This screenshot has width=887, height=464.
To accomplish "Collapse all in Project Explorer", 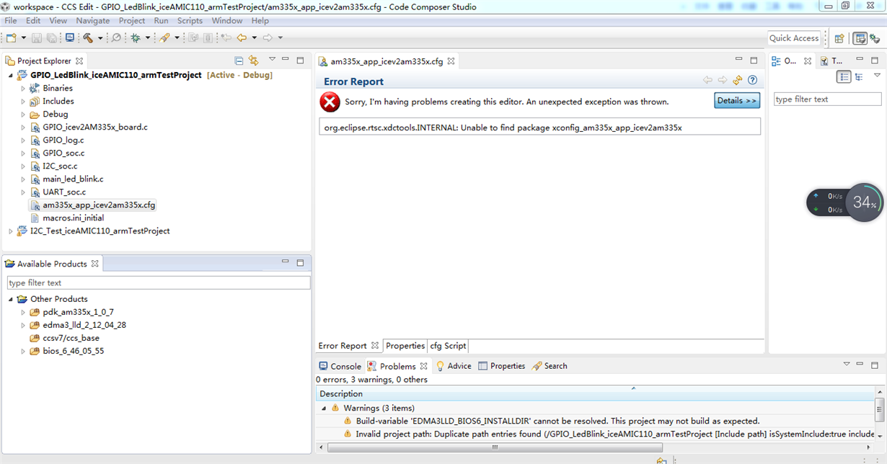I will 239,61.
